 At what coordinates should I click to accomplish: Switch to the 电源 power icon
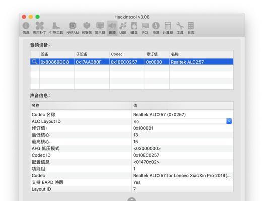pos(156,28)
